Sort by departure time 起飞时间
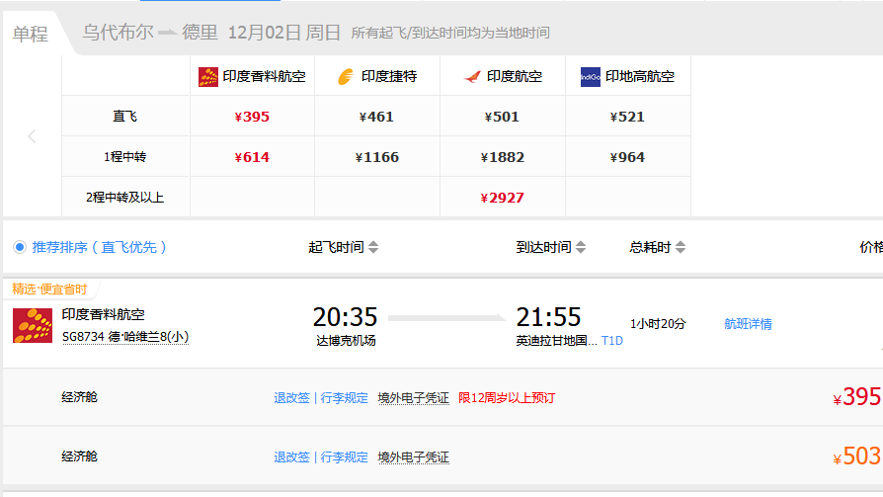This screenshot has width=883, height=497. click(343, 247)
